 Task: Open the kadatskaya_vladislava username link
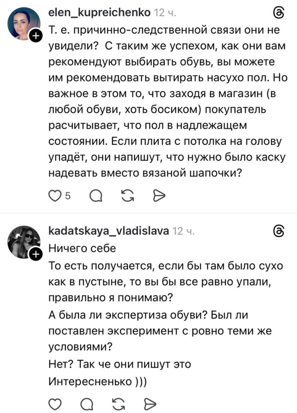point(108,231)
